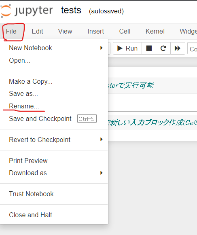This screenshot has width=197, height=235.
Task: Open the Kernel menu
Action: tap(155, 31)
